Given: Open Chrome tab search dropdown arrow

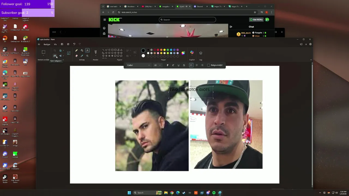Looking at the screenshot, I should coord(103,6).
